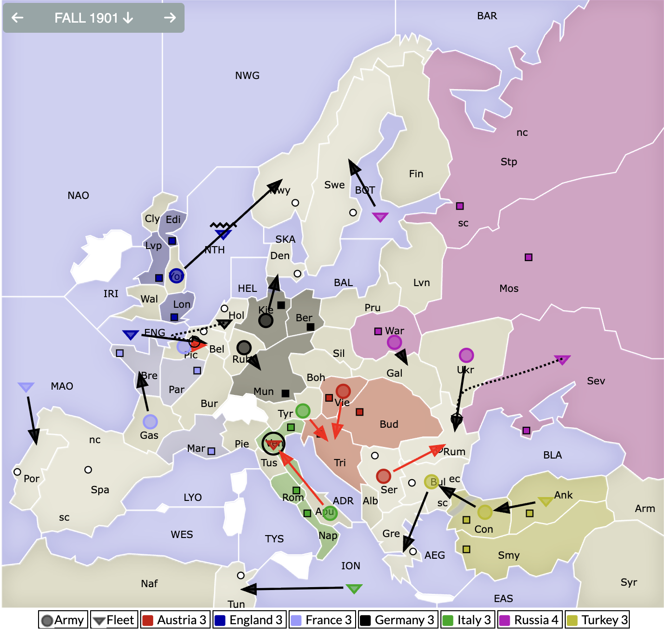Click the Russian fleet in Sevastopol

click(x=562, y=359)
